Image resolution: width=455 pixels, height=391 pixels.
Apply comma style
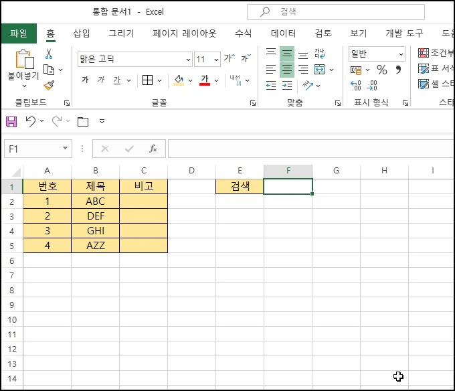(398, 70)
